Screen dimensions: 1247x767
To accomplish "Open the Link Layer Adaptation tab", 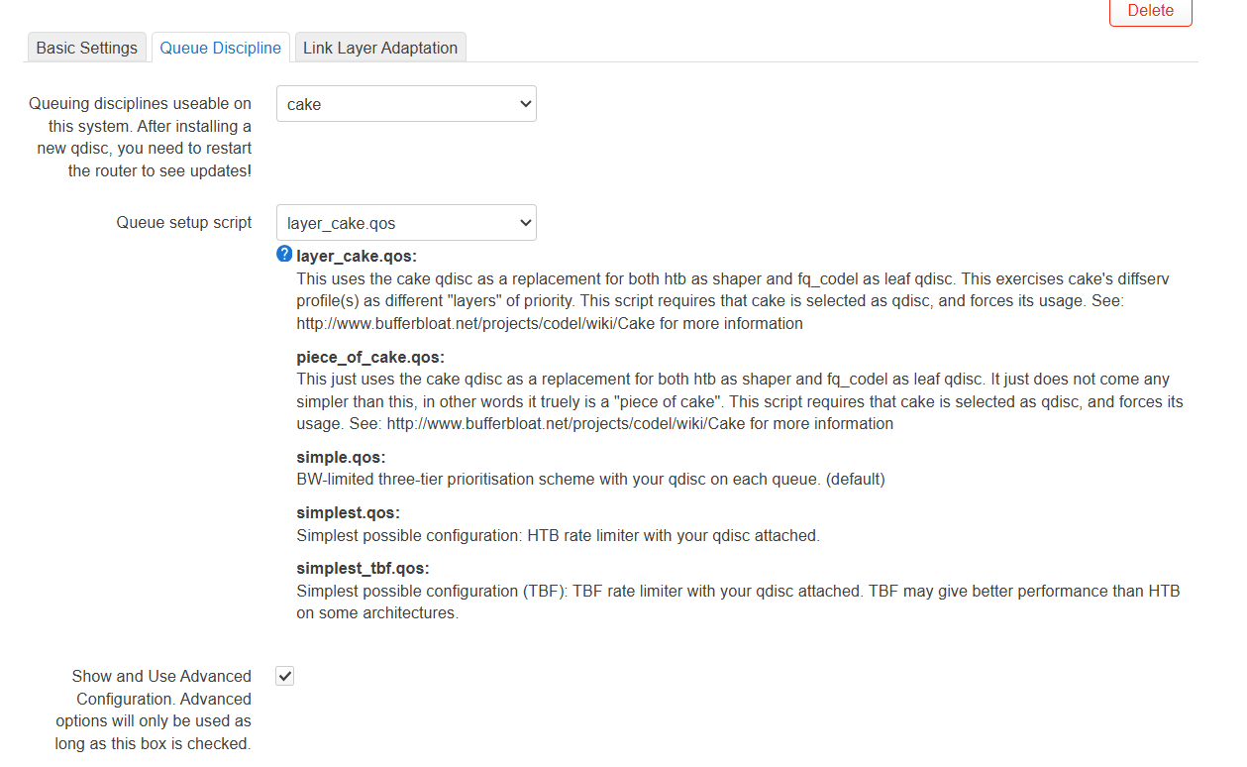I will [x=380, y=48].
